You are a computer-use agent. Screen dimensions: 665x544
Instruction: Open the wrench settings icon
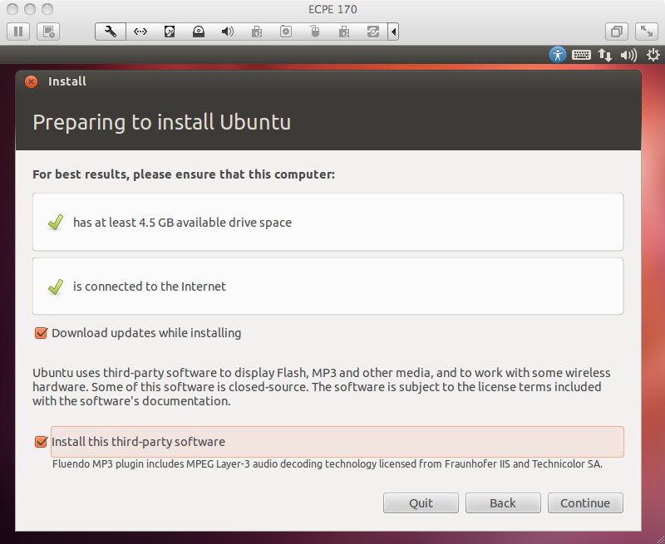111,32
